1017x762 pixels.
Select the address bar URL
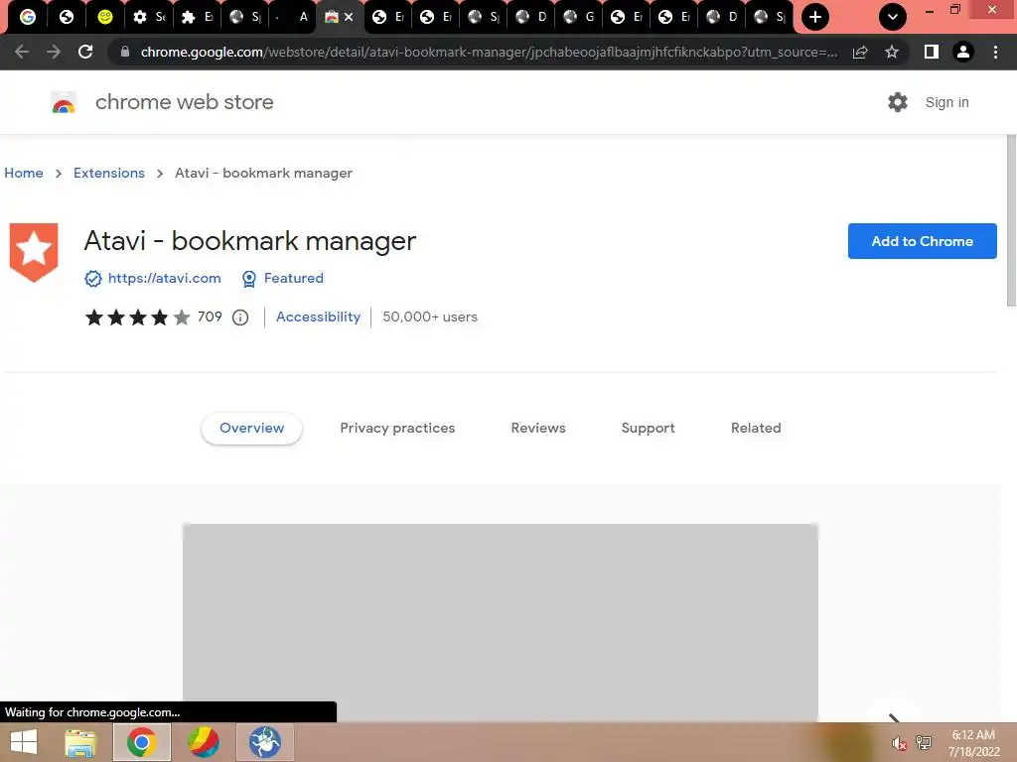pos(489,52)
